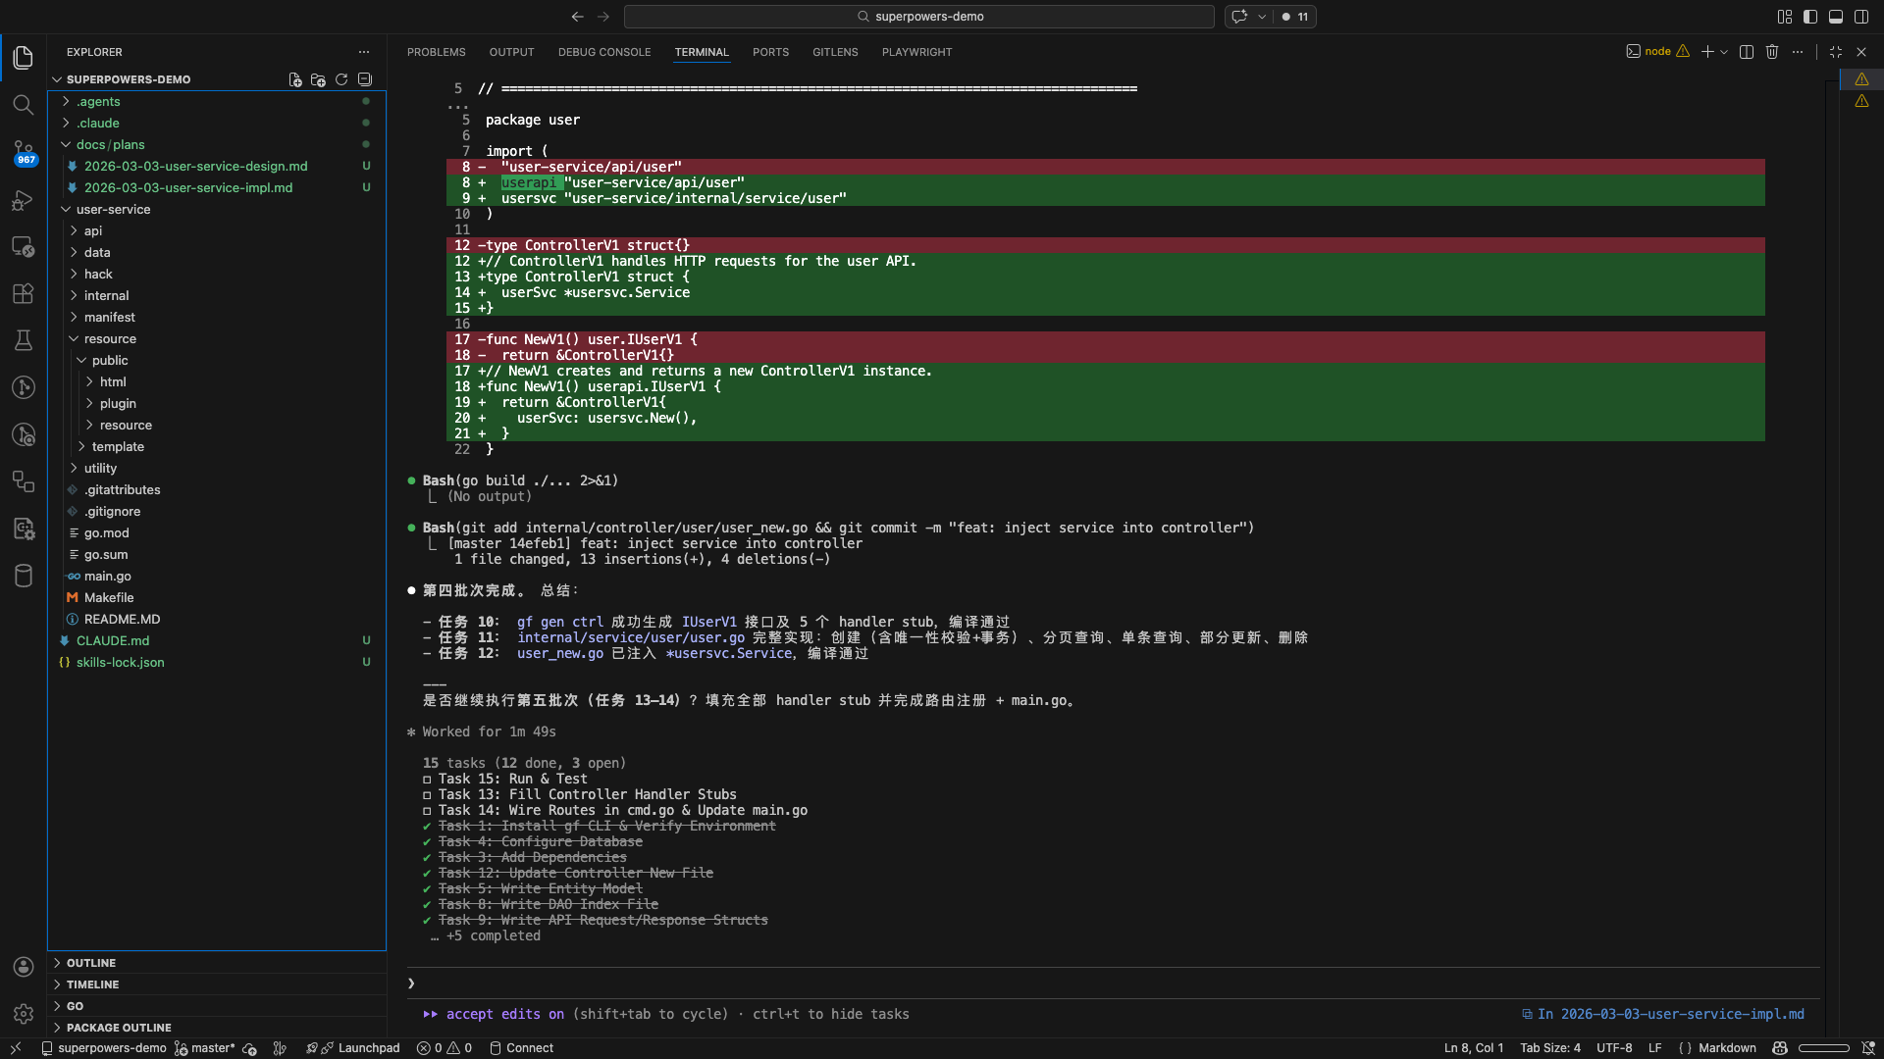This screenshot has height=1059, width=1884.
Task: Open the Run and Debug view
Action: pos(24,200)
